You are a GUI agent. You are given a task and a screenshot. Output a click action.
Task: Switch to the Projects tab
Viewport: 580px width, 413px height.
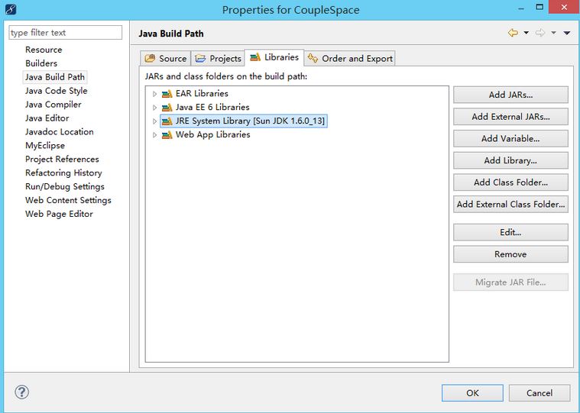pos(218,58)
